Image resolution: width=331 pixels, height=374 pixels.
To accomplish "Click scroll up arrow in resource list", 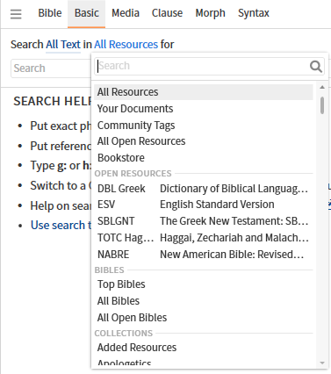I will [322, 87].
